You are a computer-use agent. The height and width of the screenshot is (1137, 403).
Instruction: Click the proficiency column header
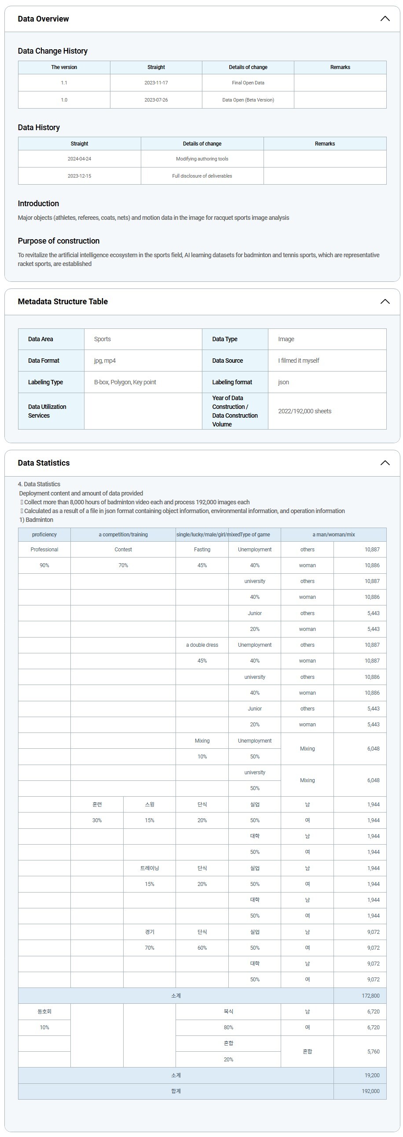(x=44, y=535)
